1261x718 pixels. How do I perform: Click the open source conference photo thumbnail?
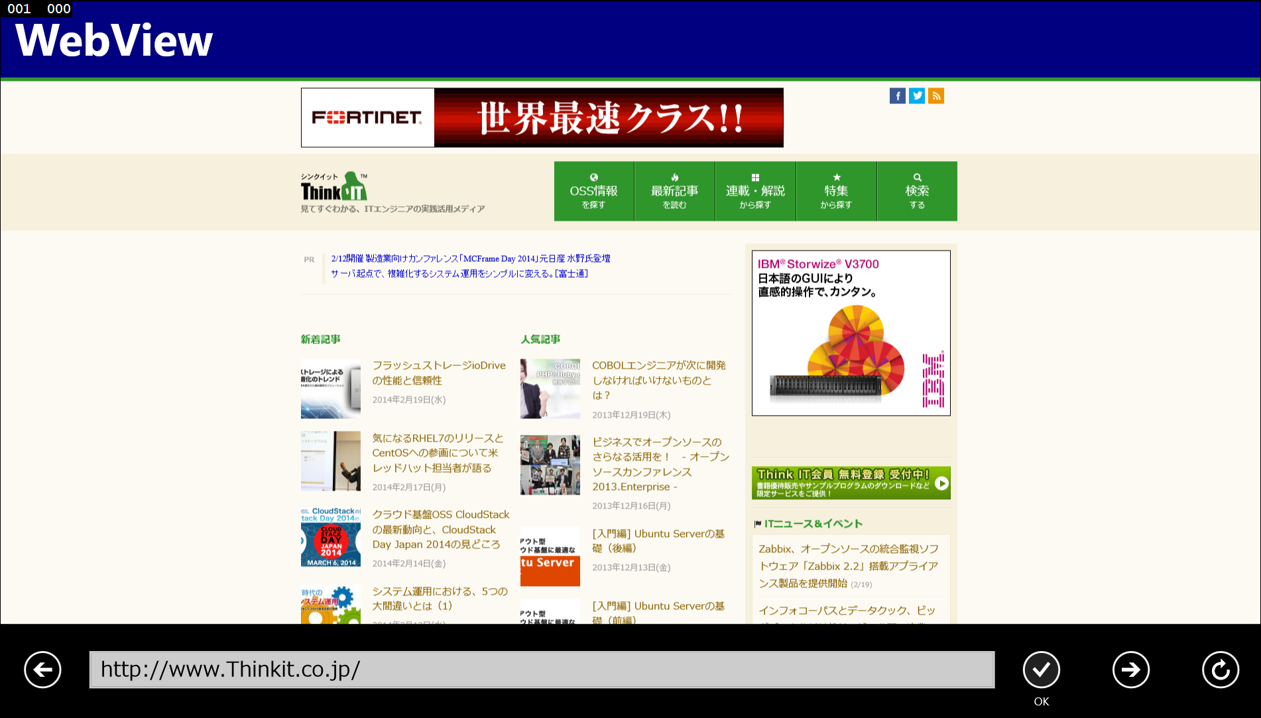pos(550,465)
